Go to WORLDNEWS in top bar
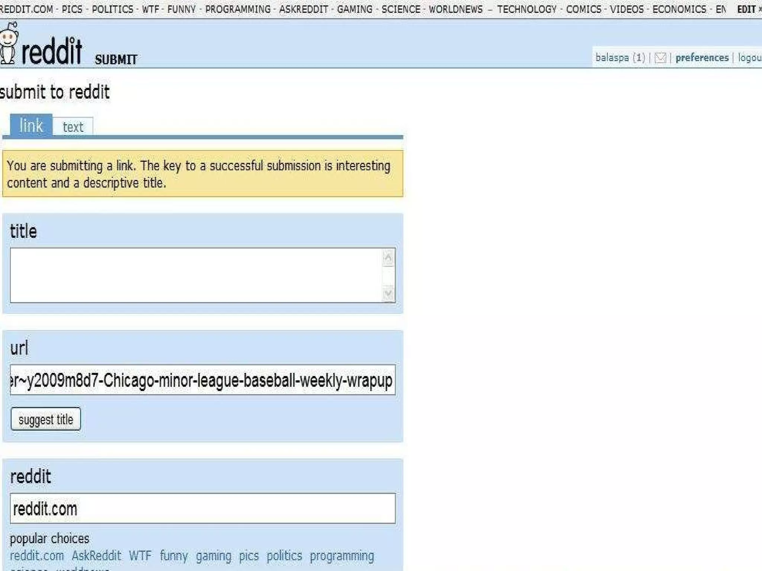This screenshot has width=762, height=571. point(455,9)
